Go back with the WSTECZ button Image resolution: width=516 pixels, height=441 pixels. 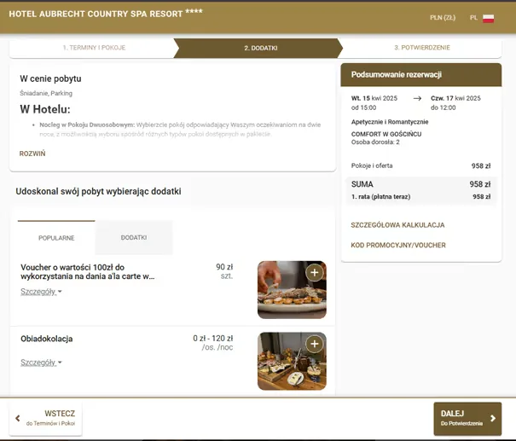[x=46, y=418]
